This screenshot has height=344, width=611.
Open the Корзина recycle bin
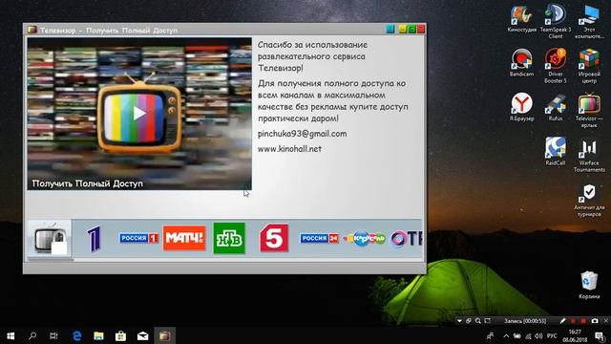tap(589, 285)
